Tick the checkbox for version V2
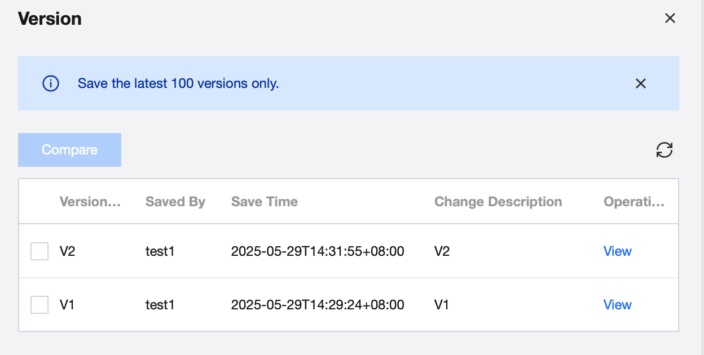 click(x=39, y=251)
